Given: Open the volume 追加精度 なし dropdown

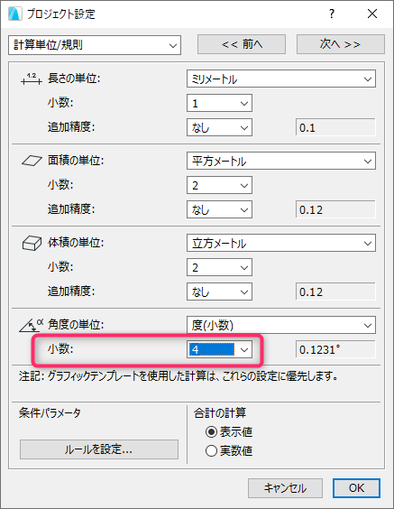Looking at the screenshot, I should pos(219,292).
